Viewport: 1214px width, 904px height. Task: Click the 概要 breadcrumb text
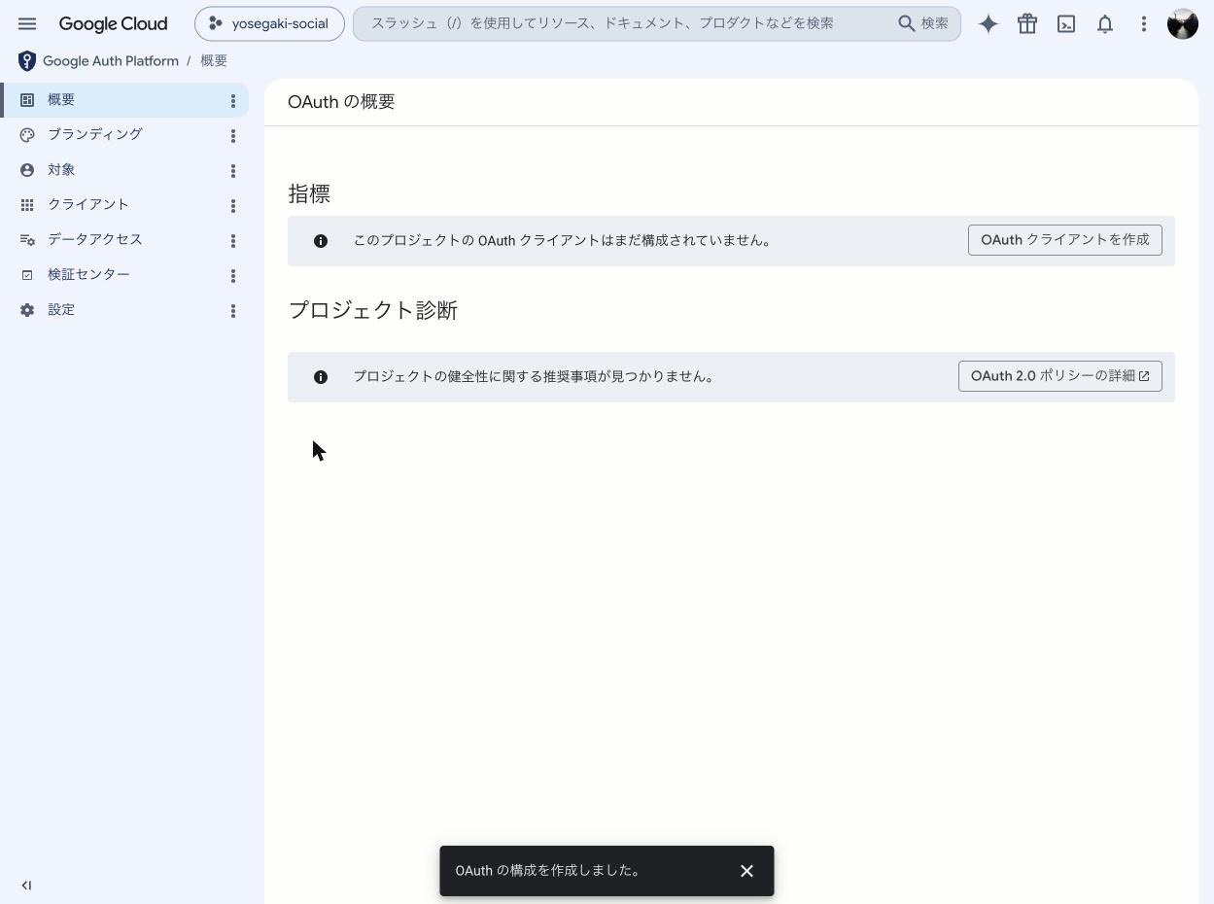click(x=214, y=61)
